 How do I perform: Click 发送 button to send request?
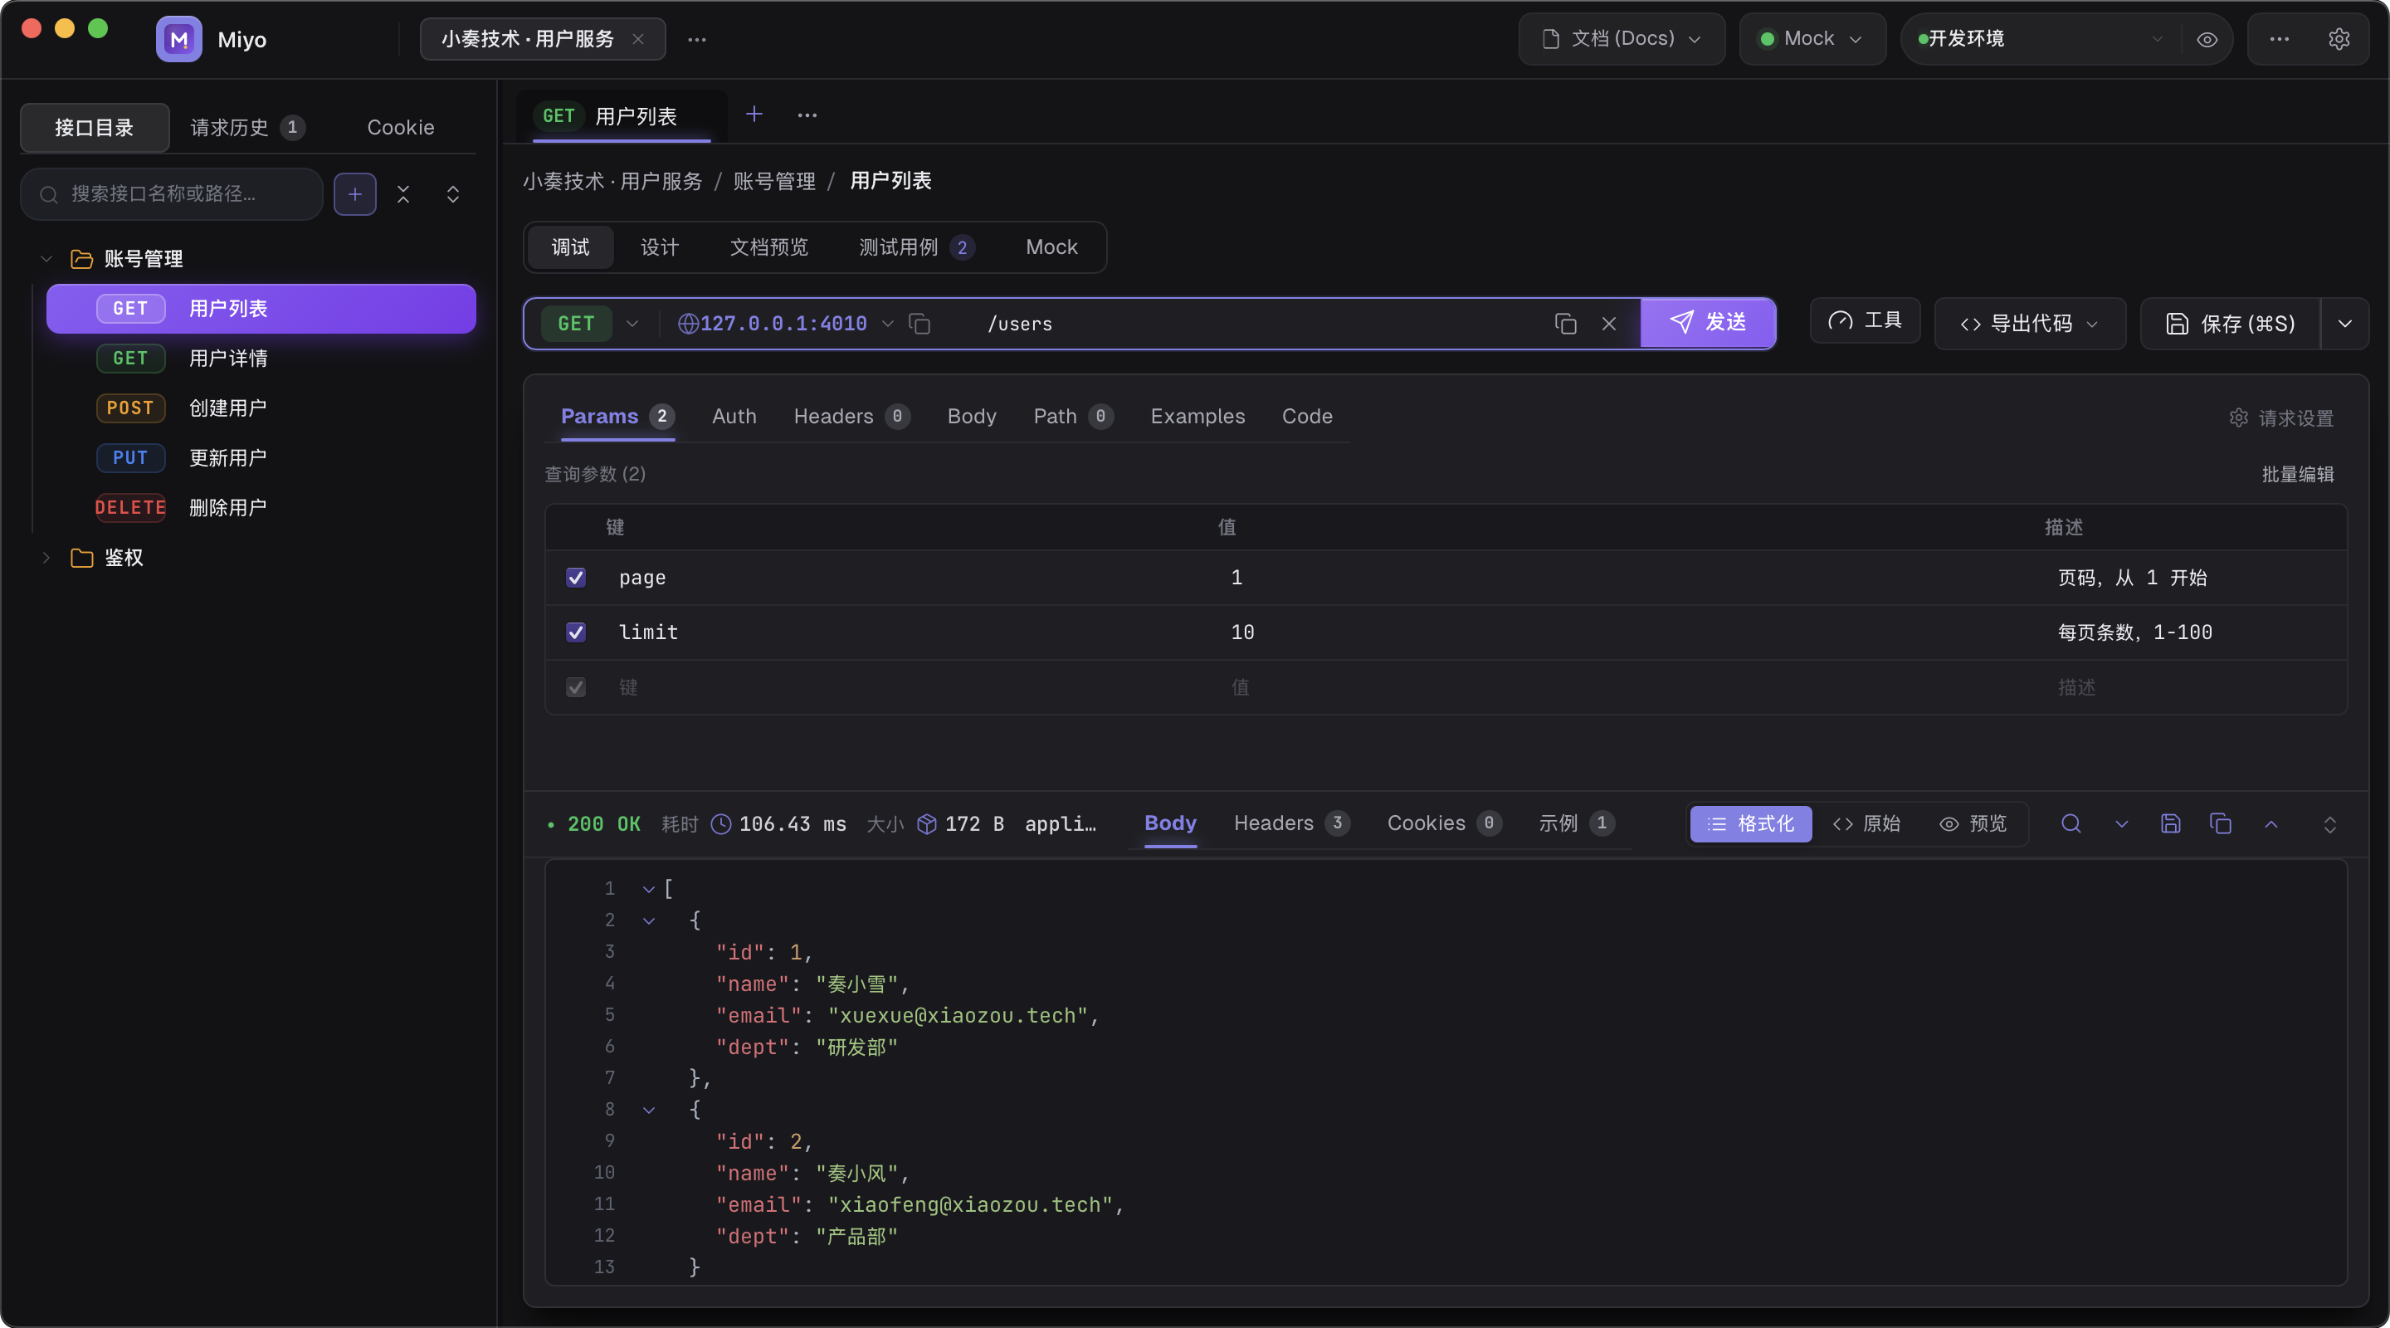(1707, 322)
